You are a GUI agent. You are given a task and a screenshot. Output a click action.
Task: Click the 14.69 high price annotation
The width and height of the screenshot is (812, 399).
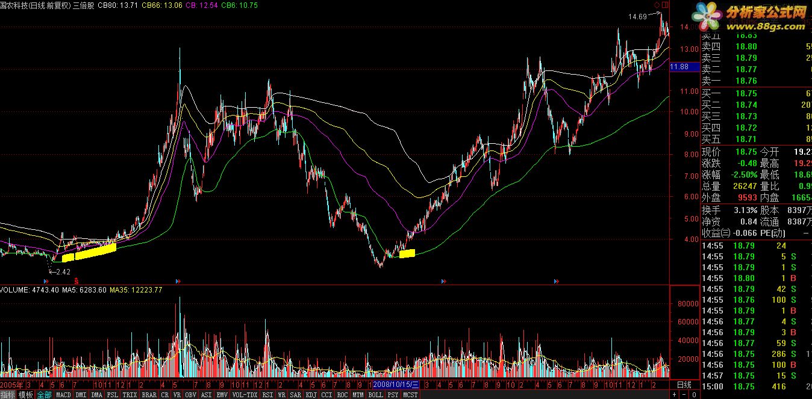tap(637, 17)
